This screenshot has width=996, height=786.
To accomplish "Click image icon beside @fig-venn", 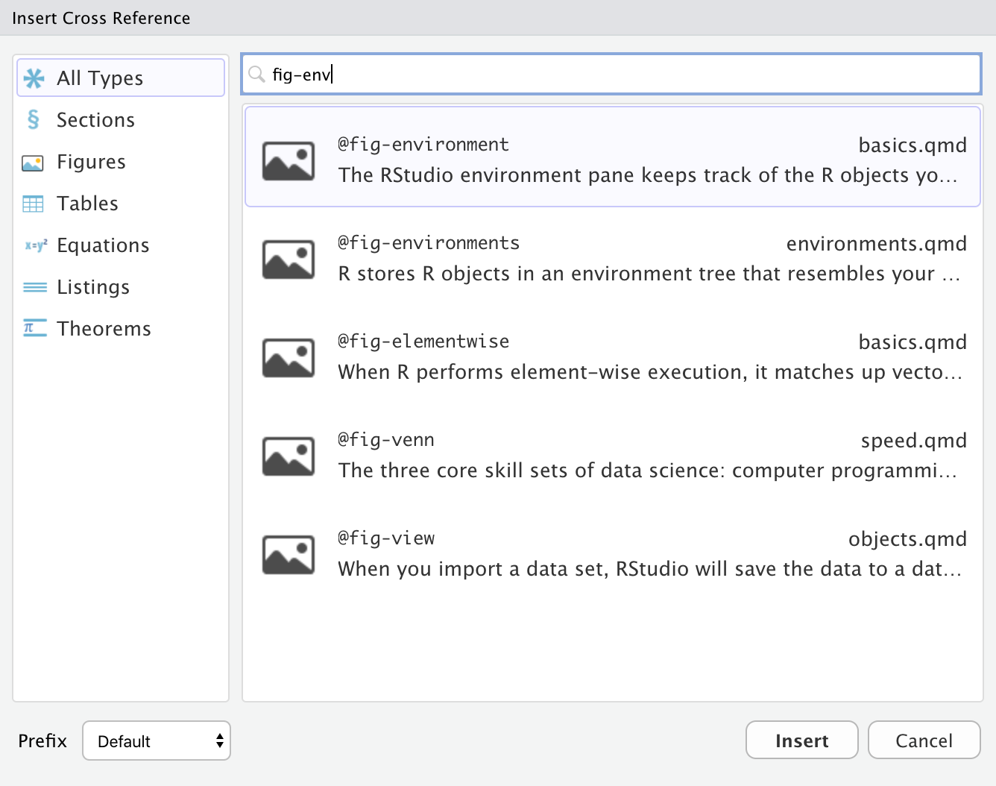I will pyautogui.click(x=288, y=456).
